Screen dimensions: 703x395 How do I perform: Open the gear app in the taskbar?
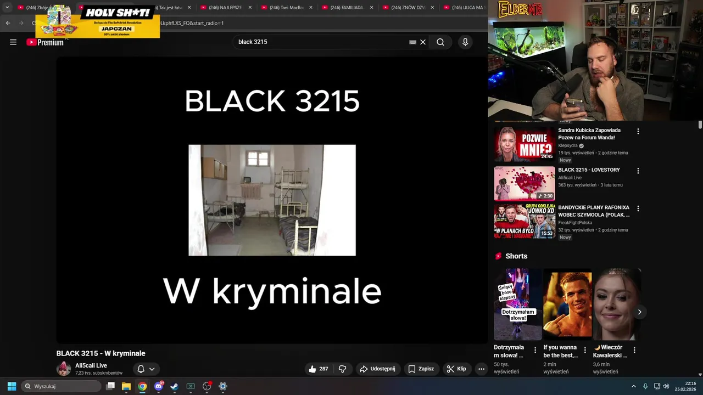click(223, 386)
